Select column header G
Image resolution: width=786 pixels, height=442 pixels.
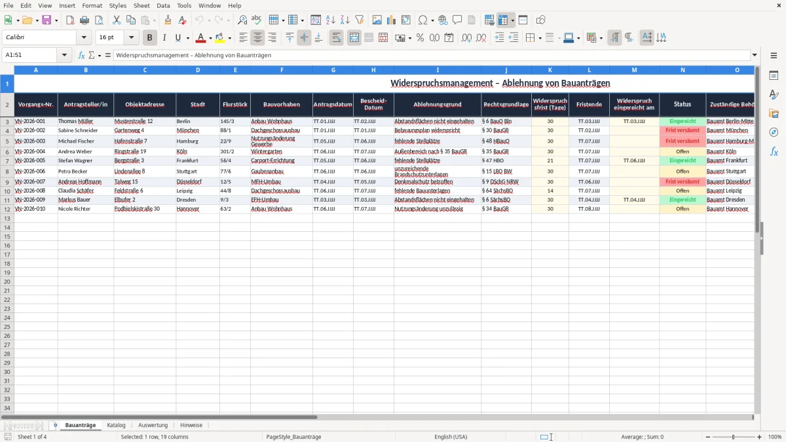[333, 69]
